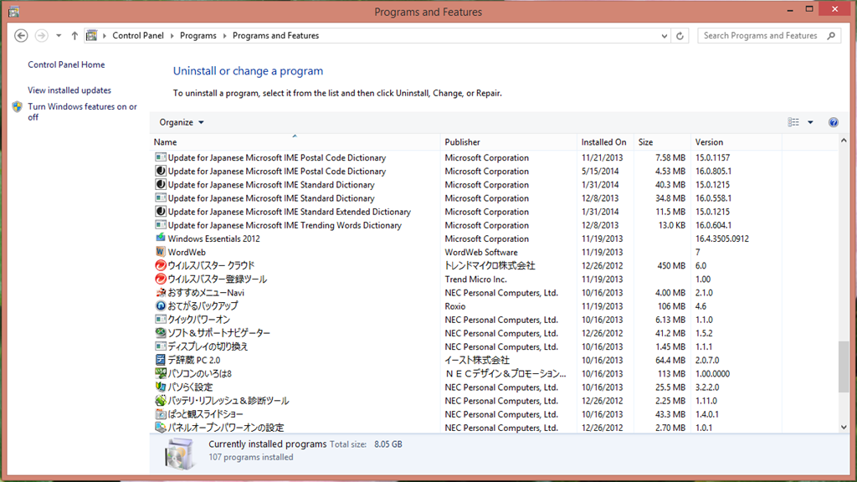
Task: Click the Roxio publisher cell
Action: pos(454,306)
